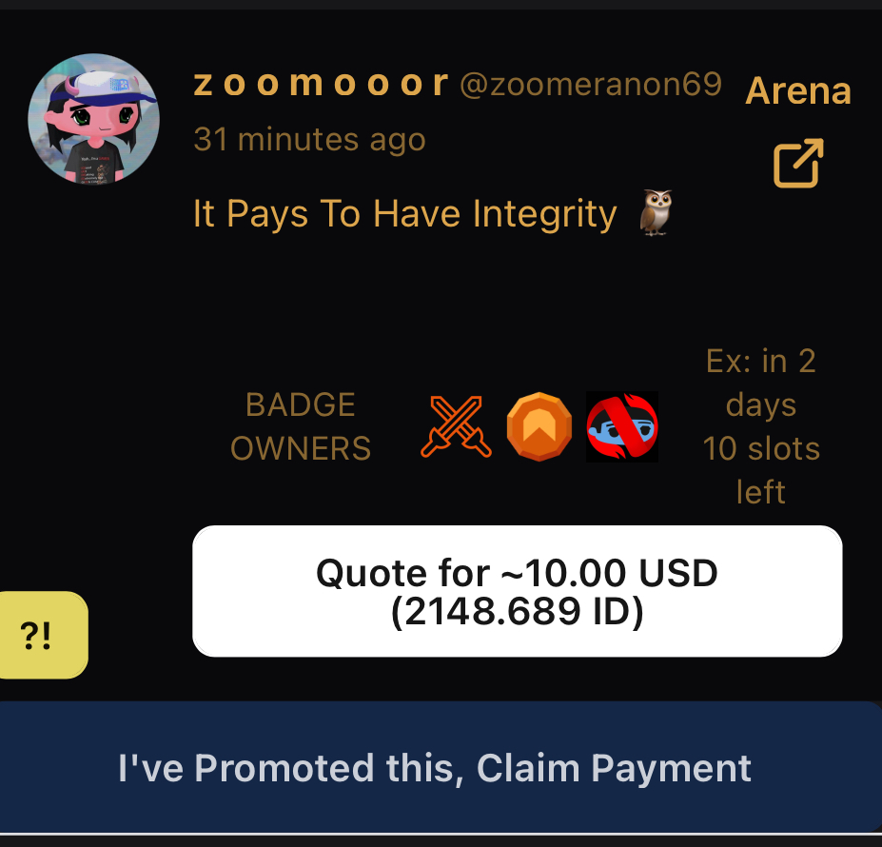This screenshot has height=847, width=882.
Task: Open the 31 minutes ago timestamp
Action: coord(309,139)
